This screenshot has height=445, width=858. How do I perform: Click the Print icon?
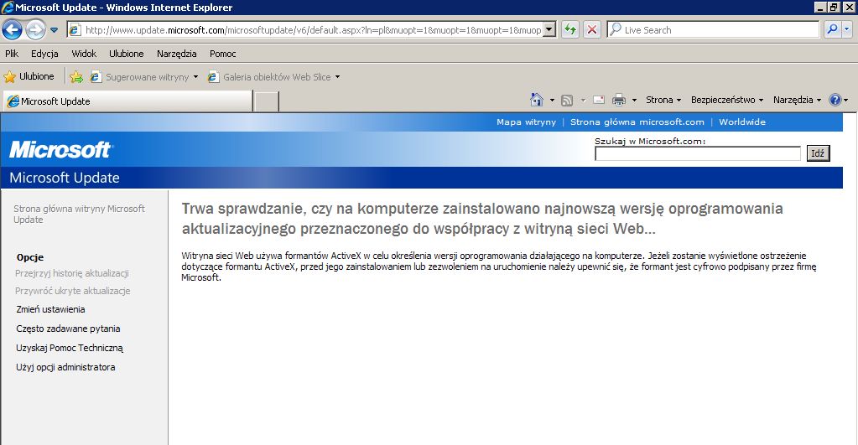pyautogui.click(x=619, y=100)
